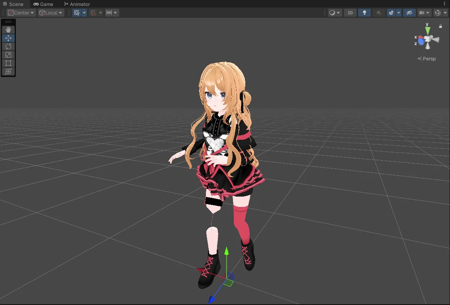Image resolution: width=450 pixels, height=305 pixels.
Task: Open the Local handle rotation dropdown
Action: [50, 12]
